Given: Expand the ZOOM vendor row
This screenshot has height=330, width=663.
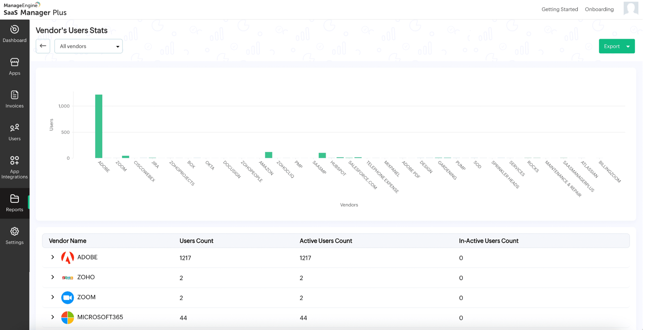Looking at the screenshot, I should pos(53,297).
